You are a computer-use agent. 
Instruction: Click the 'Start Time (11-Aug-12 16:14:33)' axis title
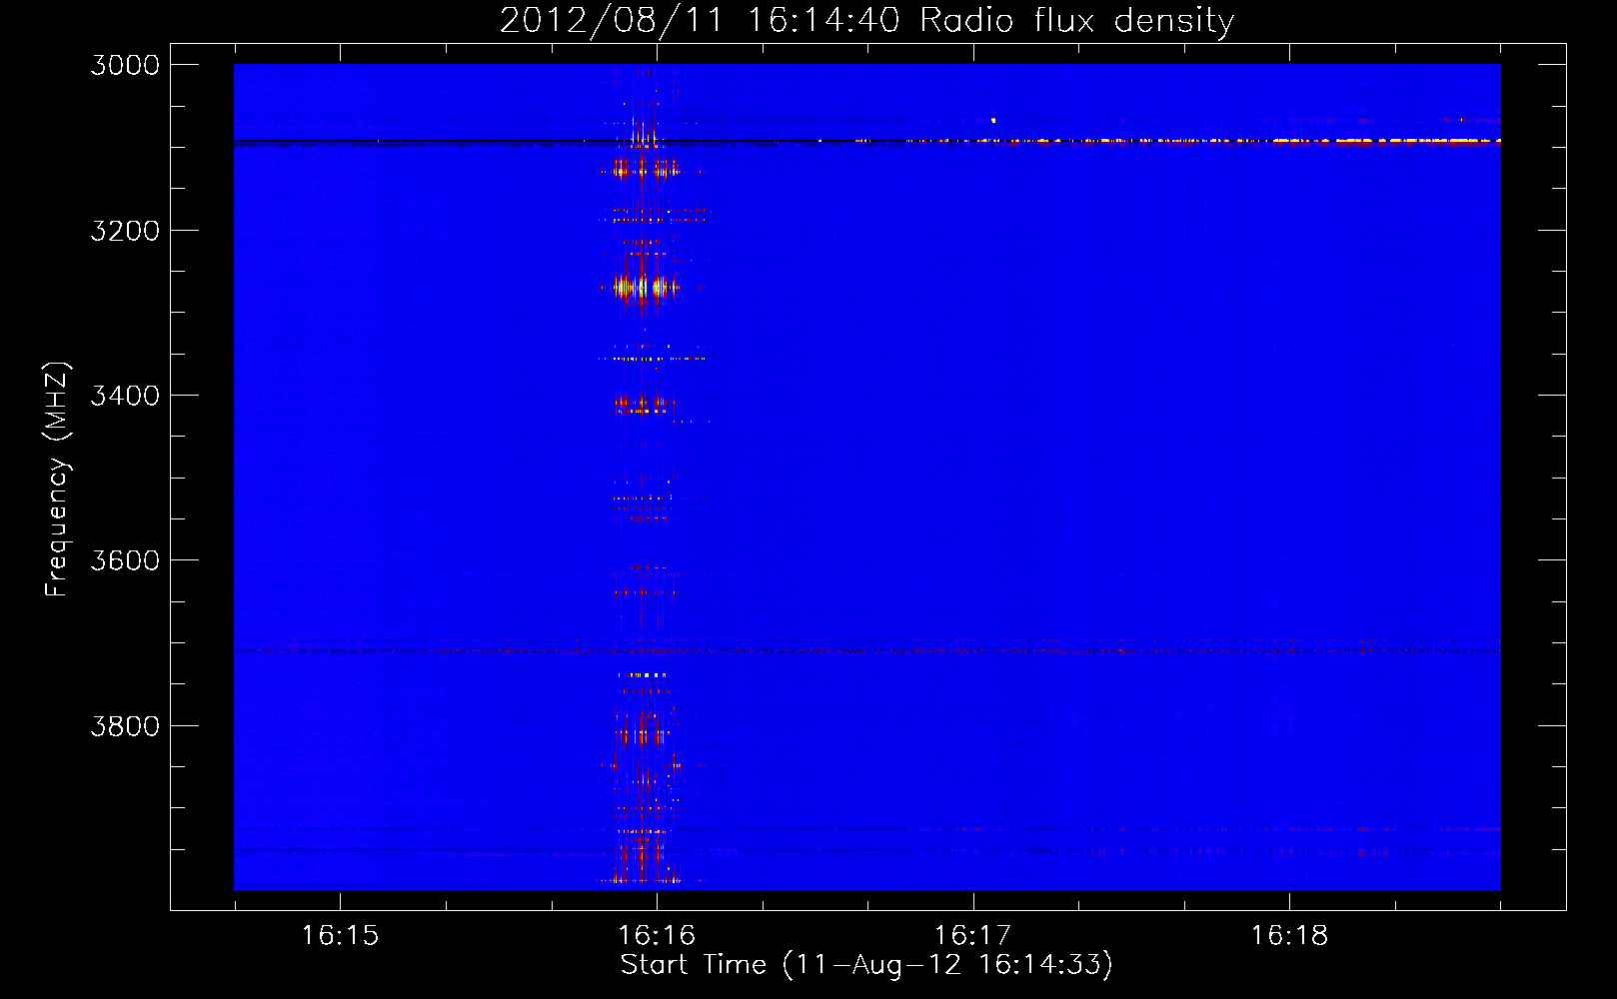(x=866, y=965)
